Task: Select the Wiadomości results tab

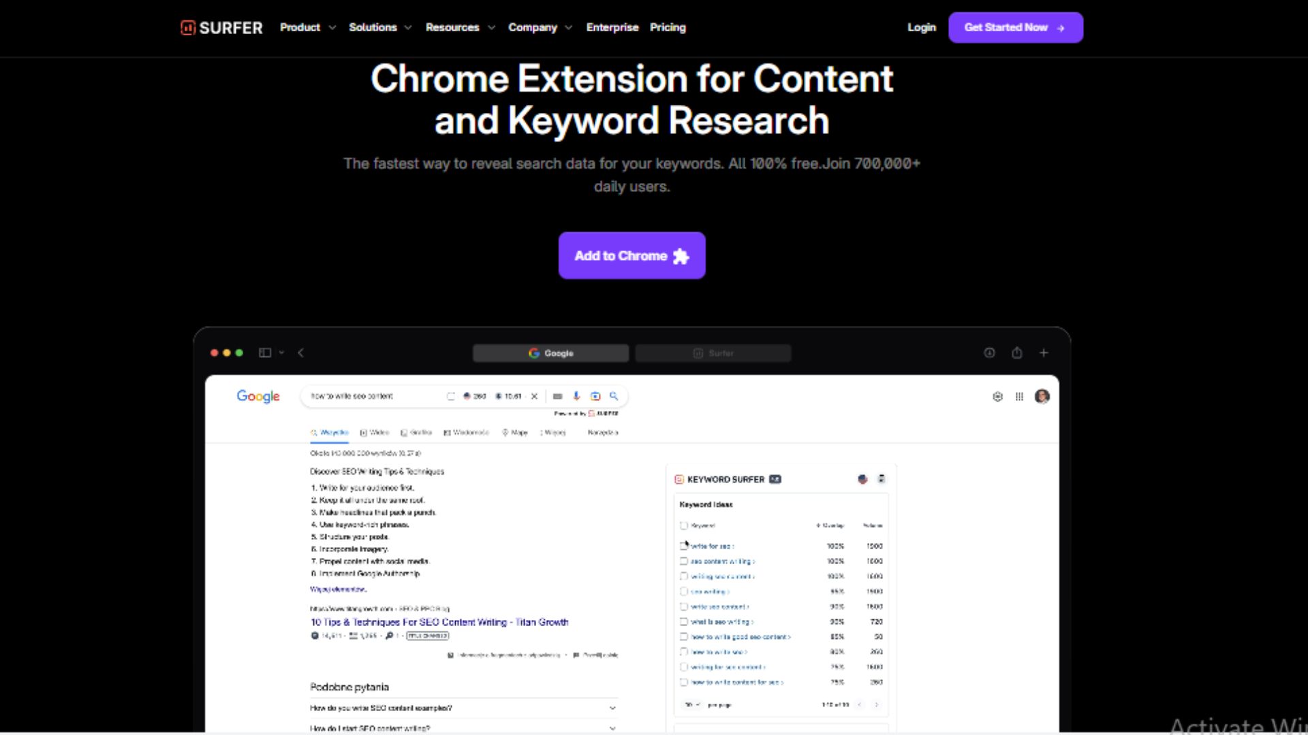Action: pyautogui.click(x=467, y=433)
